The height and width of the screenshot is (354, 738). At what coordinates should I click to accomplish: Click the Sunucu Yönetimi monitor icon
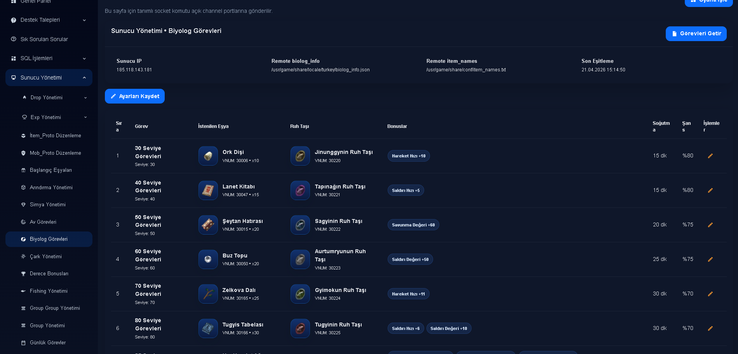[x=14, y=78]
